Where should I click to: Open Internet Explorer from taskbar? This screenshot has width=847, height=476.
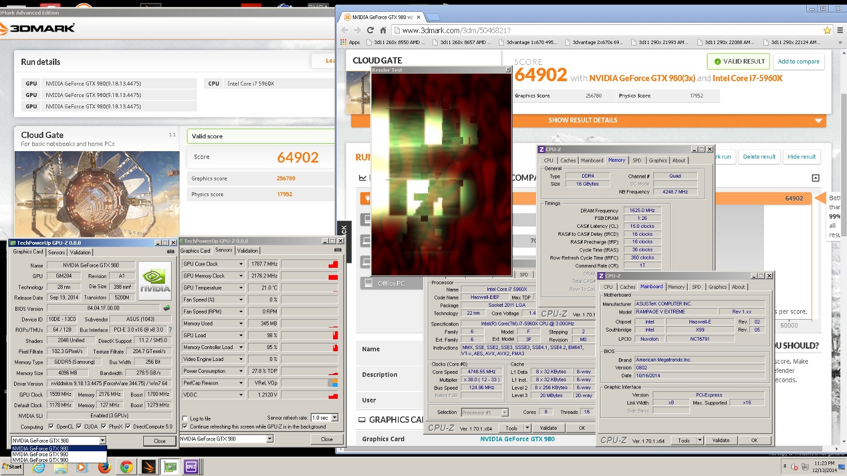[x=39, y=467]
